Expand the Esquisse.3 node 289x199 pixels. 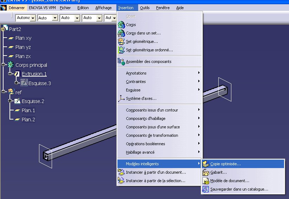(x=16, y=83)
